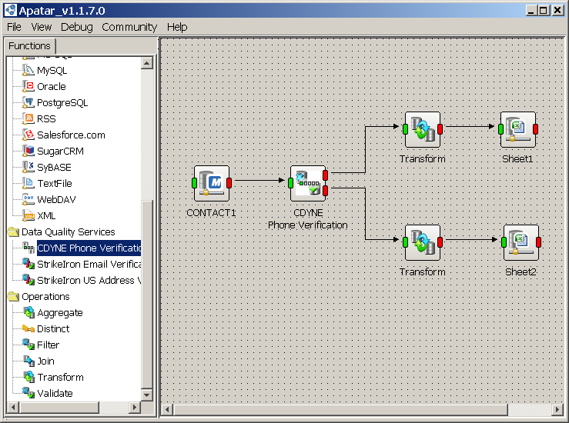The height and width of the screenshot is (423, 569).
Task: Click the 'PostgreSQL' tree label
Action: pyautogui.click(x=62, y=102)
